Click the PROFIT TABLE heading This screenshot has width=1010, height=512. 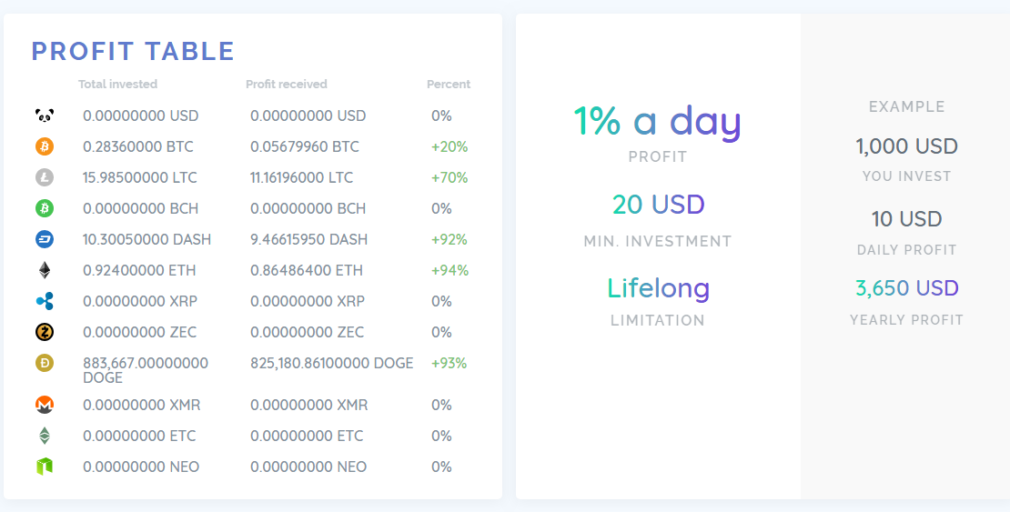tap(133, 52)
